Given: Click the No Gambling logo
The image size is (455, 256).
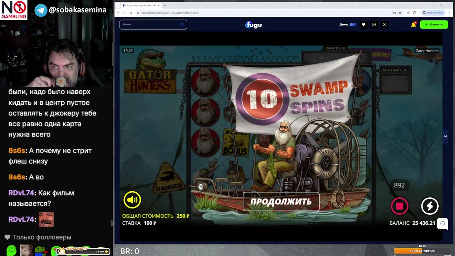Looking at the screenshot, I should [14, 10].
